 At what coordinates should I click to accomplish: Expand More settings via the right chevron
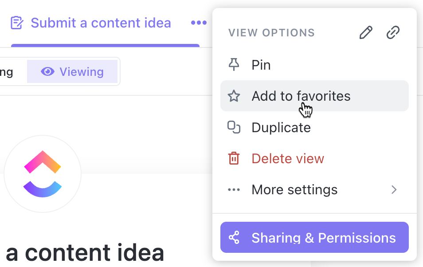[394, 189]
